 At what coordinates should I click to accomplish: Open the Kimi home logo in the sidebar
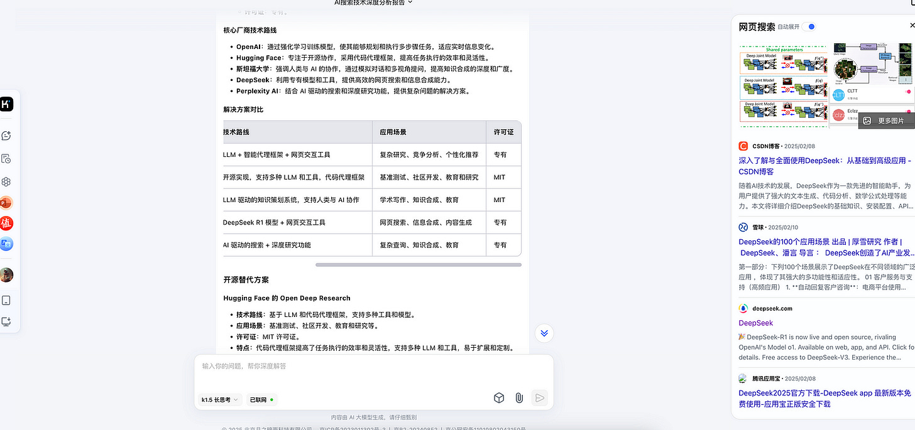point(6,104)
